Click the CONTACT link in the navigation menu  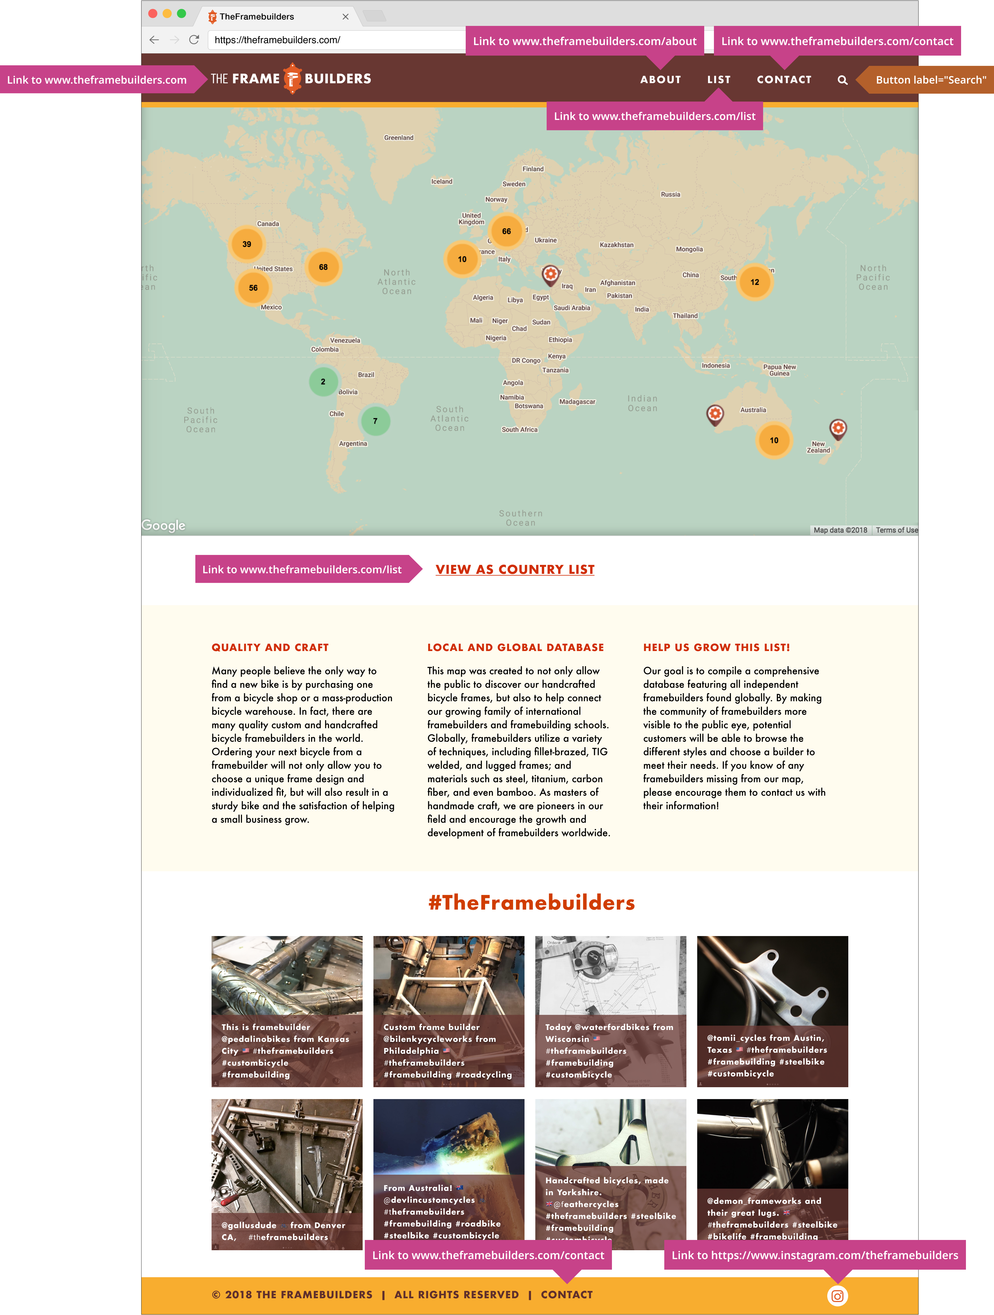[783, 78]
